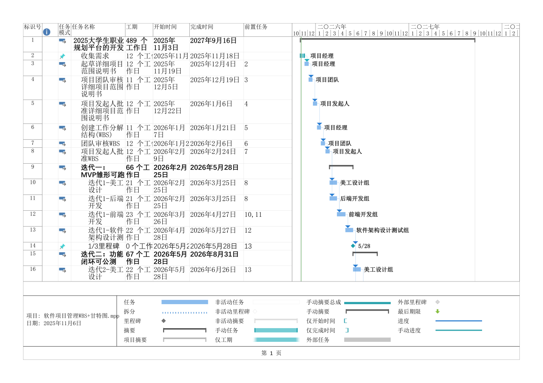This screenshot has height=383, width=543.
Task: Click the 仅开始时间 bracket symbol in legend
Action: (x=346, y=321)
